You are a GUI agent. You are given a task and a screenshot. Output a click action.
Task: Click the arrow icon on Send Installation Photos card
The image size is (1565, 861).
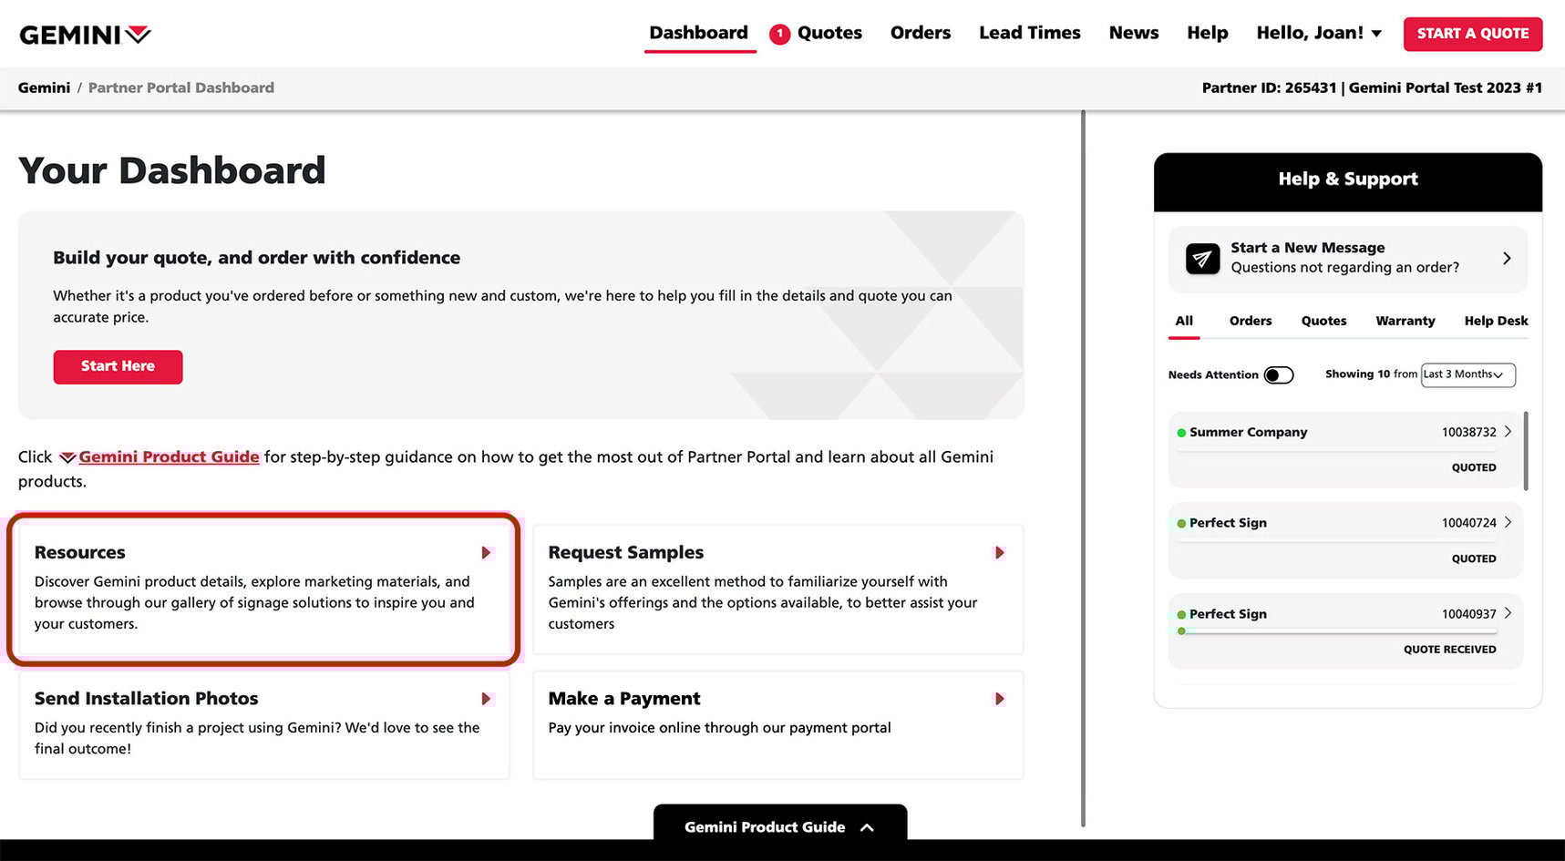(485, 699)
